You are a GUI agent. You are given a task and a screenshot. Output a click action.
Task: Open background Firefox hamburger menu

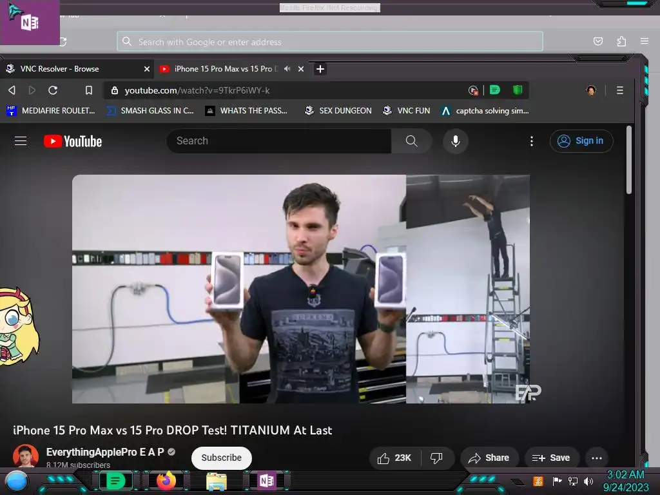point(645,41)
